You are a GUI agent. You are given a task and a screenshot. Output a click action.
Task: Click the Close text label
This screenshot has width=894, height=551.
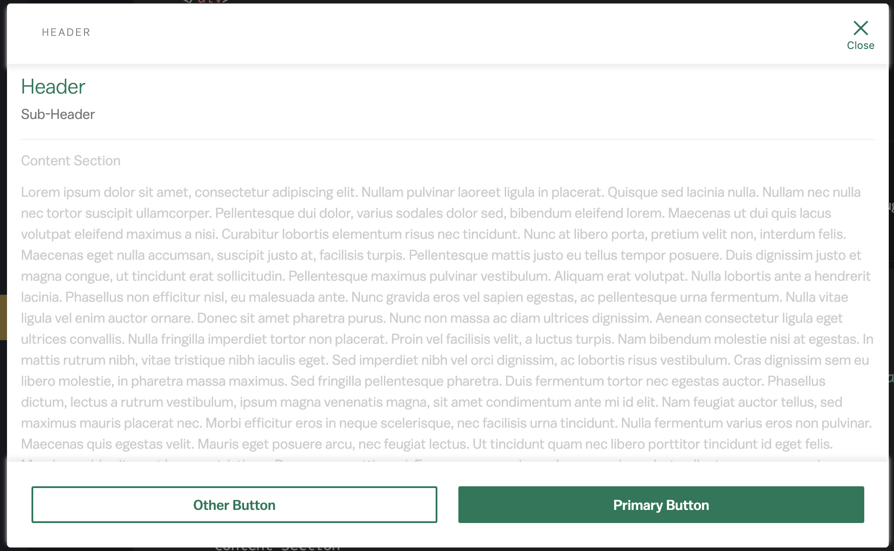coord(860,45)
